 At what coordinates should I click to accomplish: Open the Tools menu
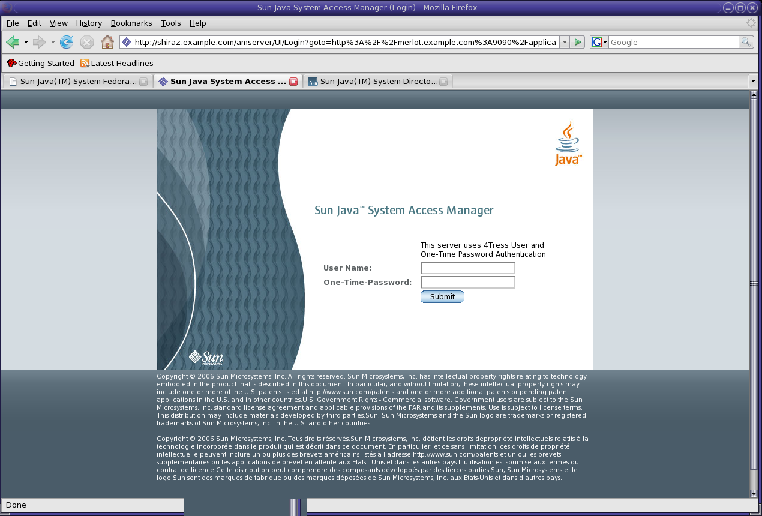click(170, 23)
